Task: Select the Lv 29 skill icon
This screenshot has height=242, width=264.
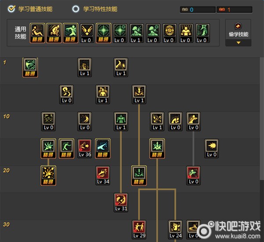Action: [x=139, y=230]
